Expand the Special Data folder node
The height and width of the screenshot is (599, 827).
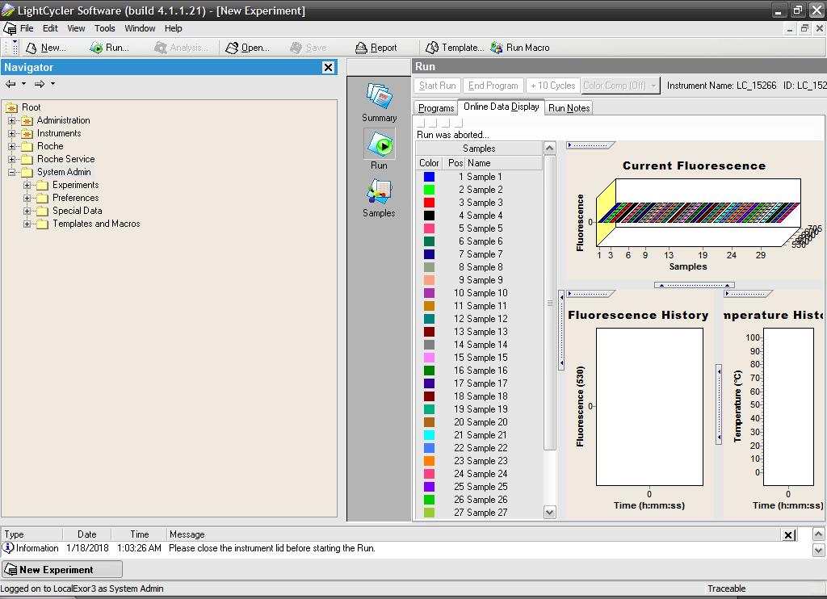27,211
